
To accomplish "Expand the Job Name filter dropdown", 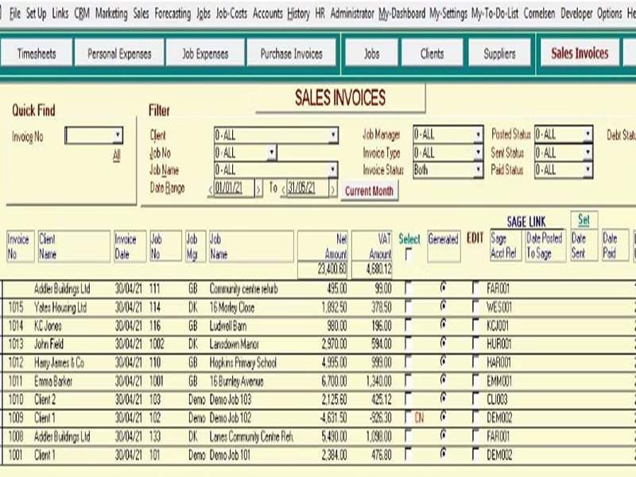I will tap(333, 169).
